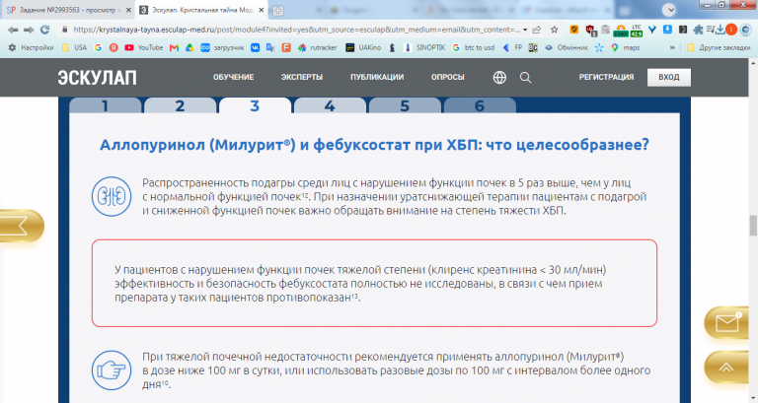Click the gold envelope message button
Viewport: 758px width, 403px height.
[728, 322]
